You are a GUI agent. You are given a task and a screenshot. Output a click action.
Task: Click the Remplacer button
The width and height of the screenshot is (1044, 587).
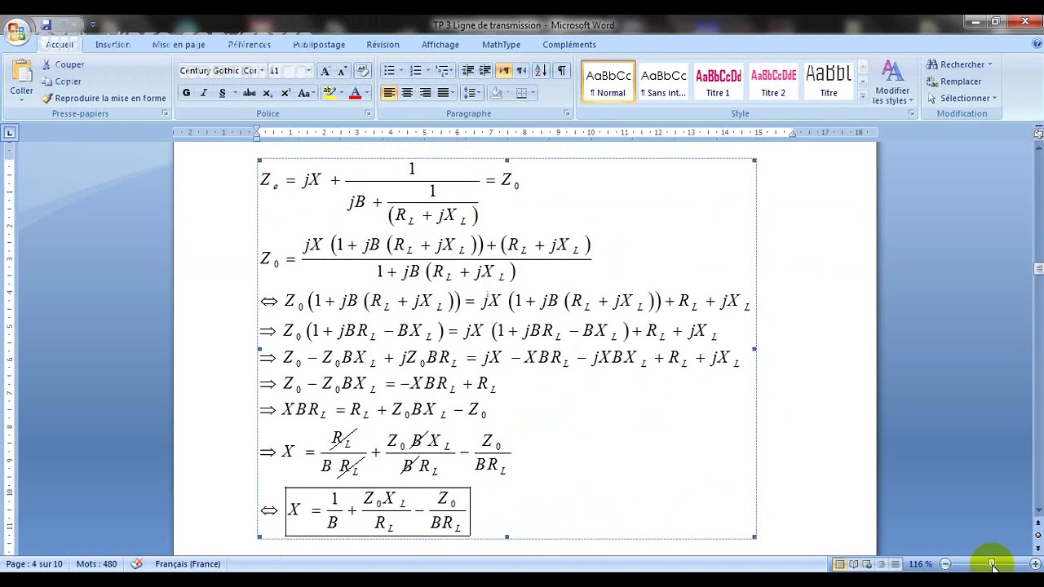954,82
